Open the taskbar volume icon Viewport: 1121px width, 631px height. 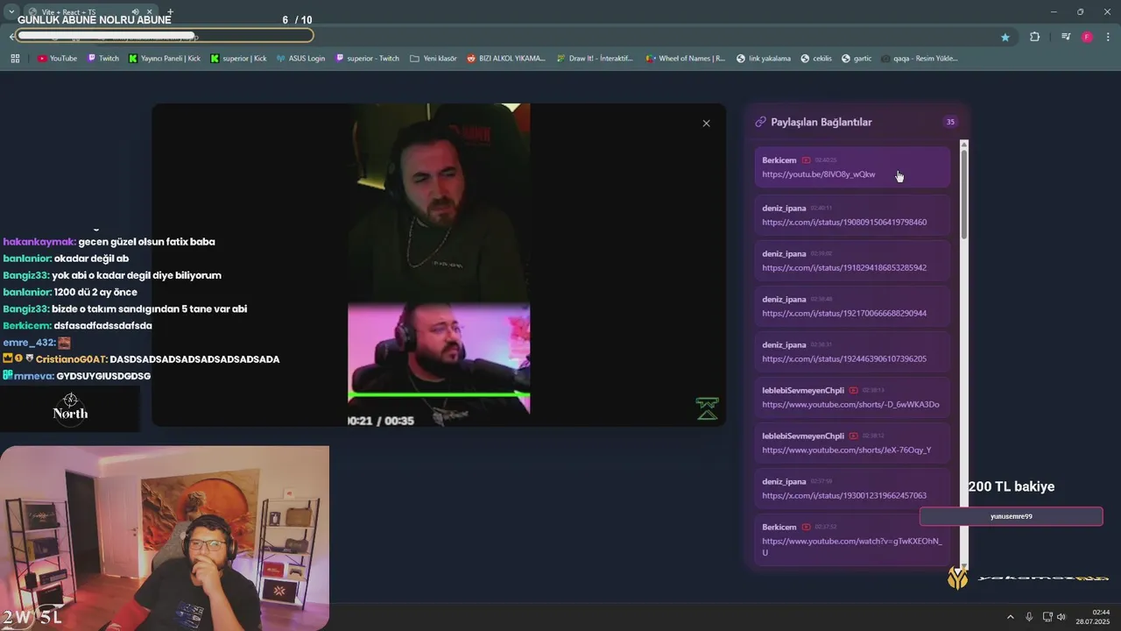click(x=1061, y=617)
